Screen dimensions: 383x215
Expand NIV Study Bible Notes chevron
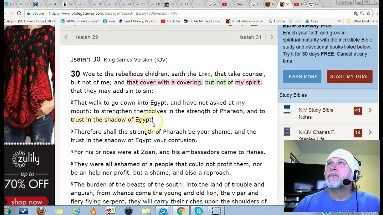point(370,110)
